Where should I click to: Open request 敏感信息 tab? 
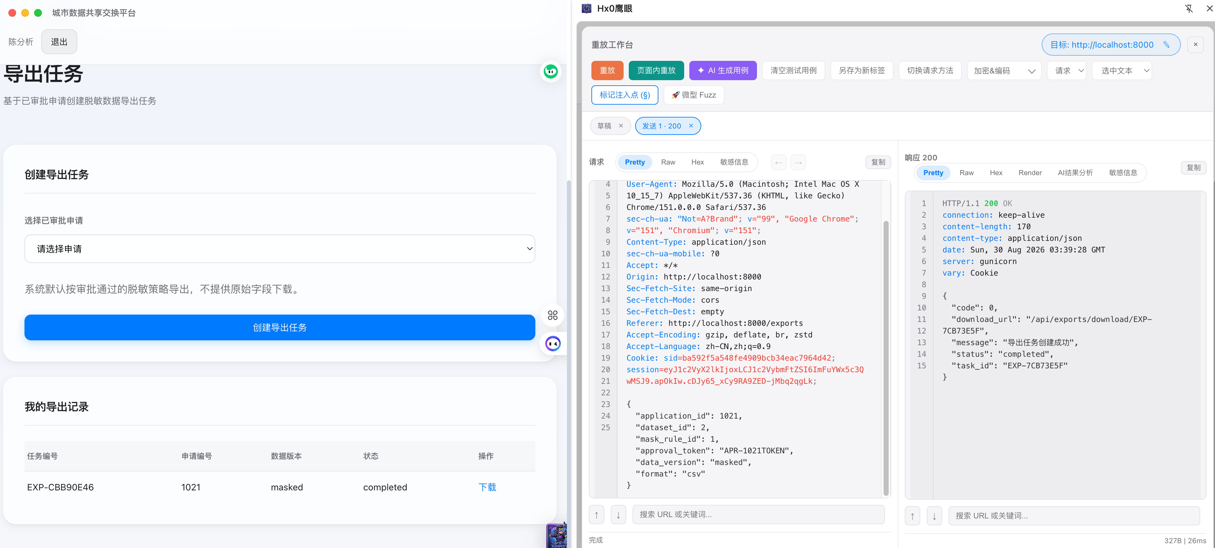[734, 162]
